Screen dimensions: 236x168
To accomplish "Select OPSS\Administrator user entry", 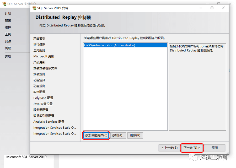I will [125, 45].
